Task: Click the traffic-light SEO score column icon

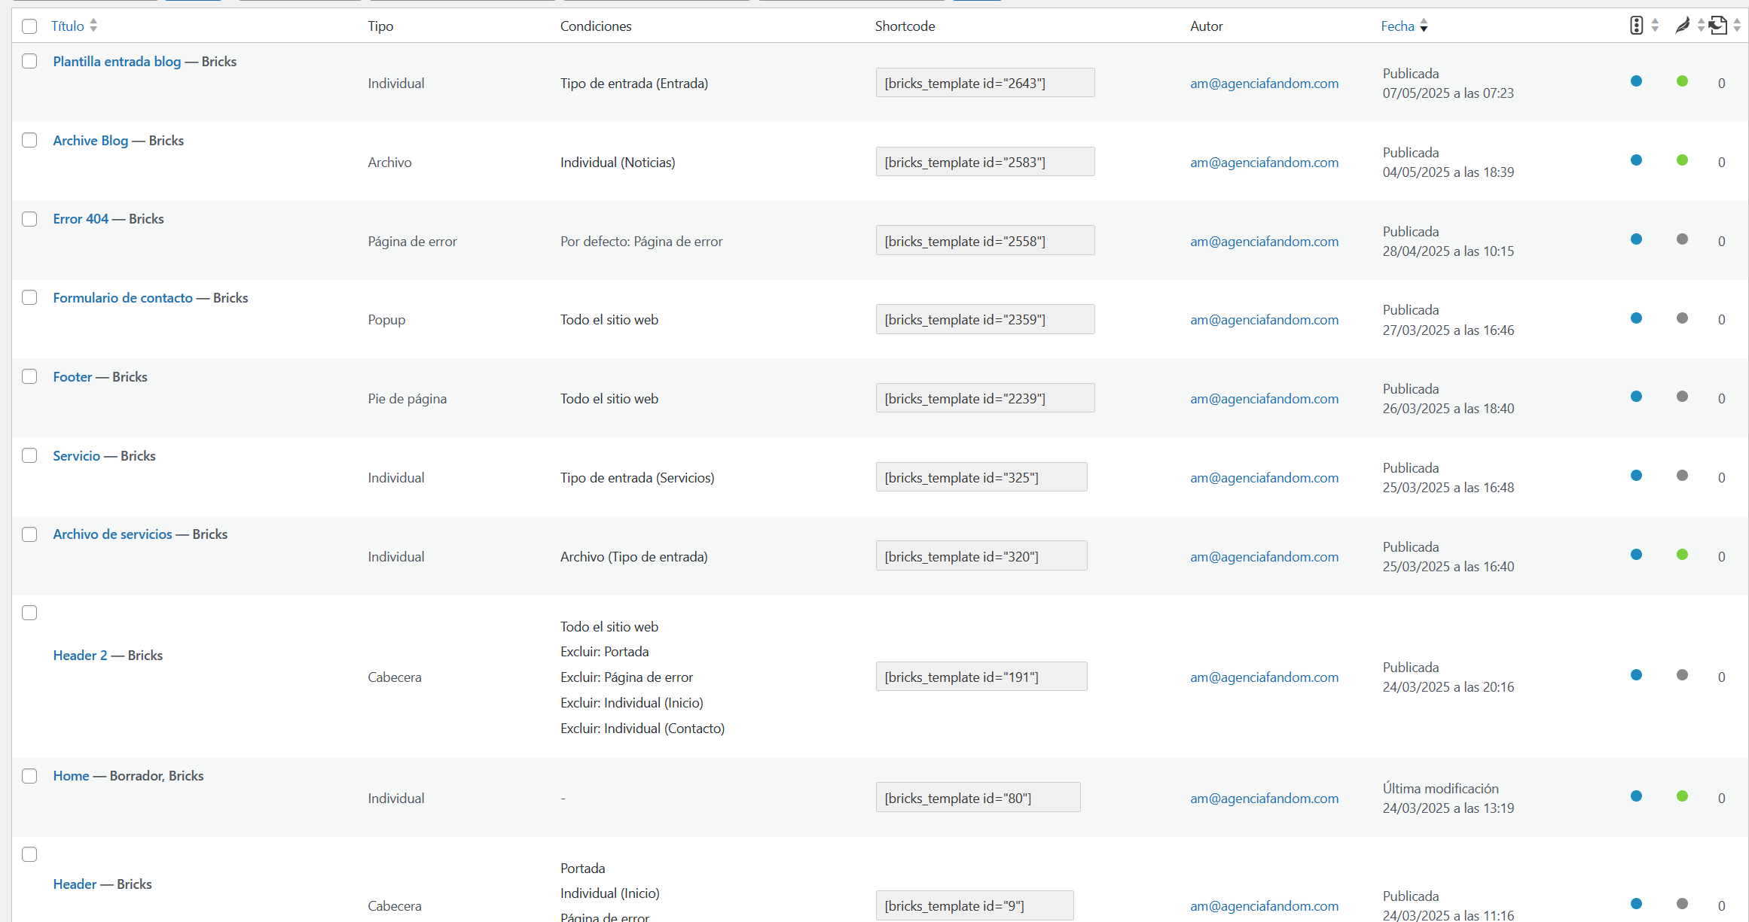Action: tap(1636, 26)
